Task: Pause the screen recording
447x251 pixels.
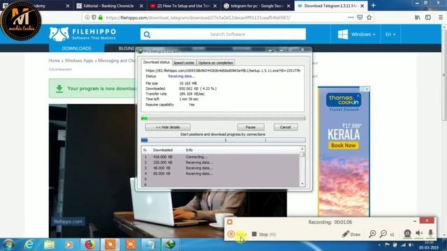Action: [x=237, y=234]
